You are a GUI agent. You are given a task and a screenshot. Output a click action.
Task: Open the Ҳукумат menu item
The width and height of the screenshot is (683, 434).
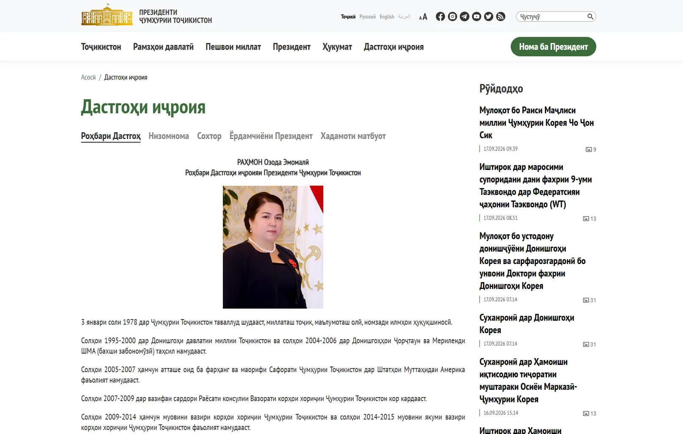(x=337, y=47)
